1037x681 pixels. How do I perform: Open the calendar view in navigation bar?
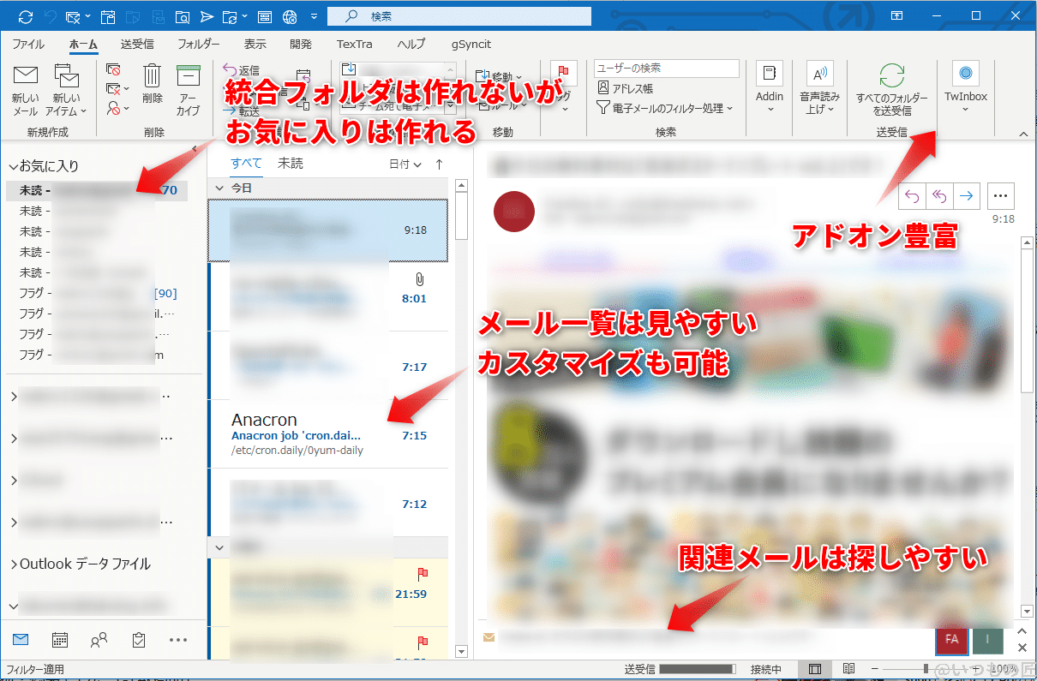click(x=60, y=639)
